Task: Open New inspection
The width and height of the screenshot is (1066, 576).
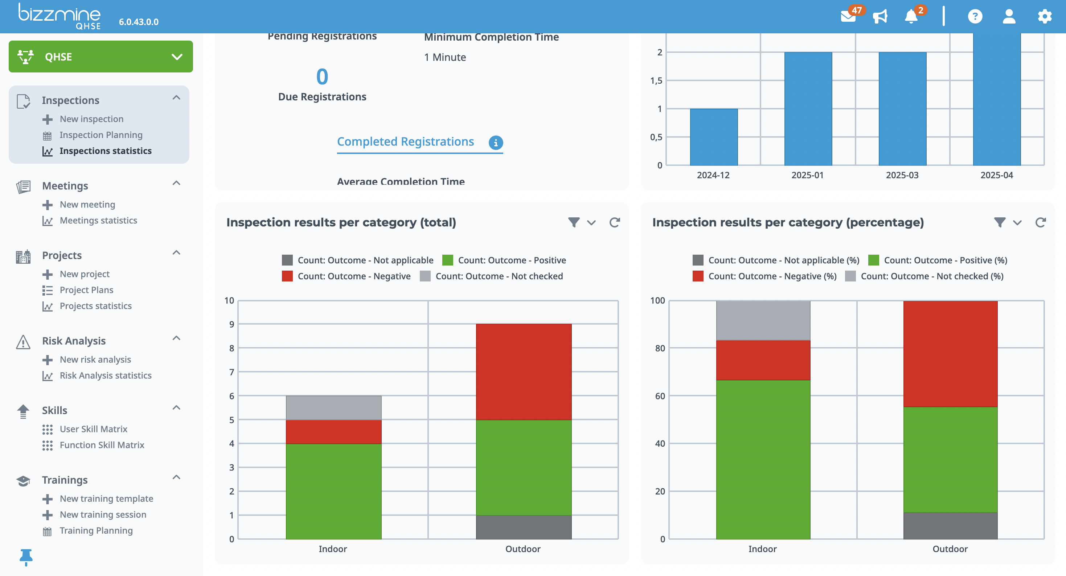Action: pos(91,118)
